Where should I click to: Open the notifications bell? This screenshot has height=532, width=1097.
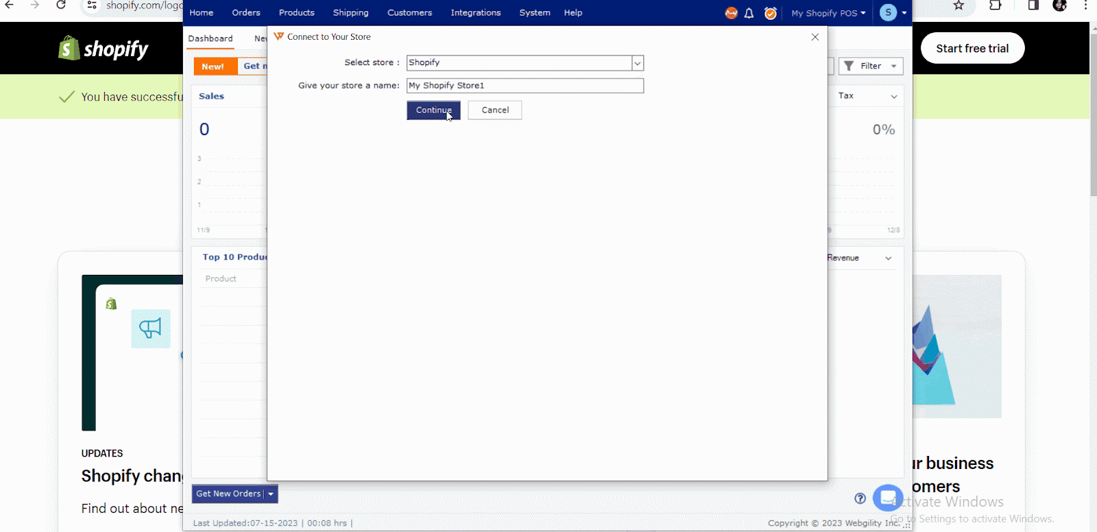[749, 13]
